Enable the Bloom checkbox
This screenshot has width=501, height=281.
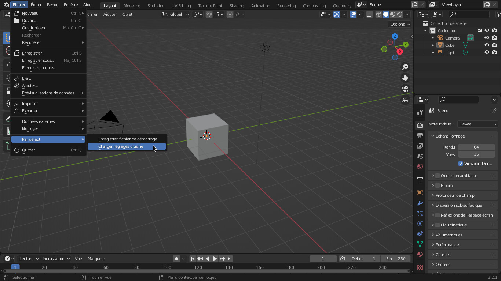[438, 186]
